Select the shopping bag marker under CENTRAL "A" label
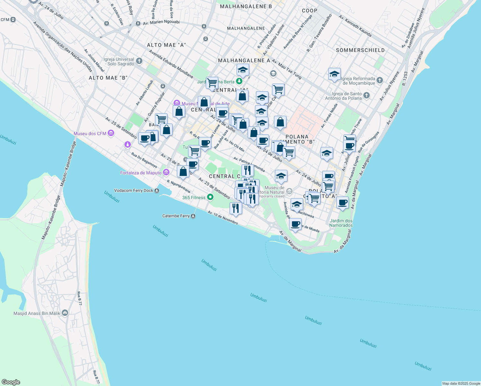The width and height of the screenshot is (481, 386). (x=242, y=96)
